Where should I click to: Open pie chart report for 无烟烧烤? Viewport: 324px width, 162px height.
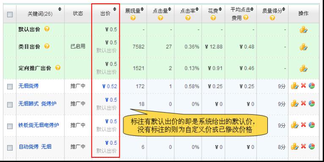point(312,85)
